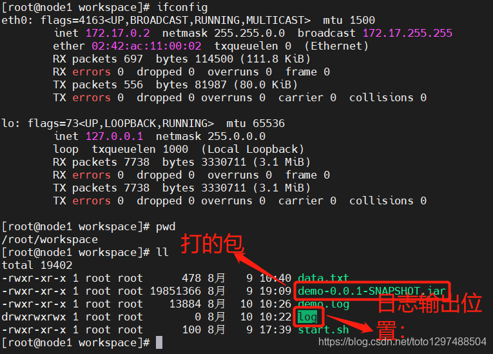Click the (Ethernet) label

pyautogui.click(x=336, y=46)
